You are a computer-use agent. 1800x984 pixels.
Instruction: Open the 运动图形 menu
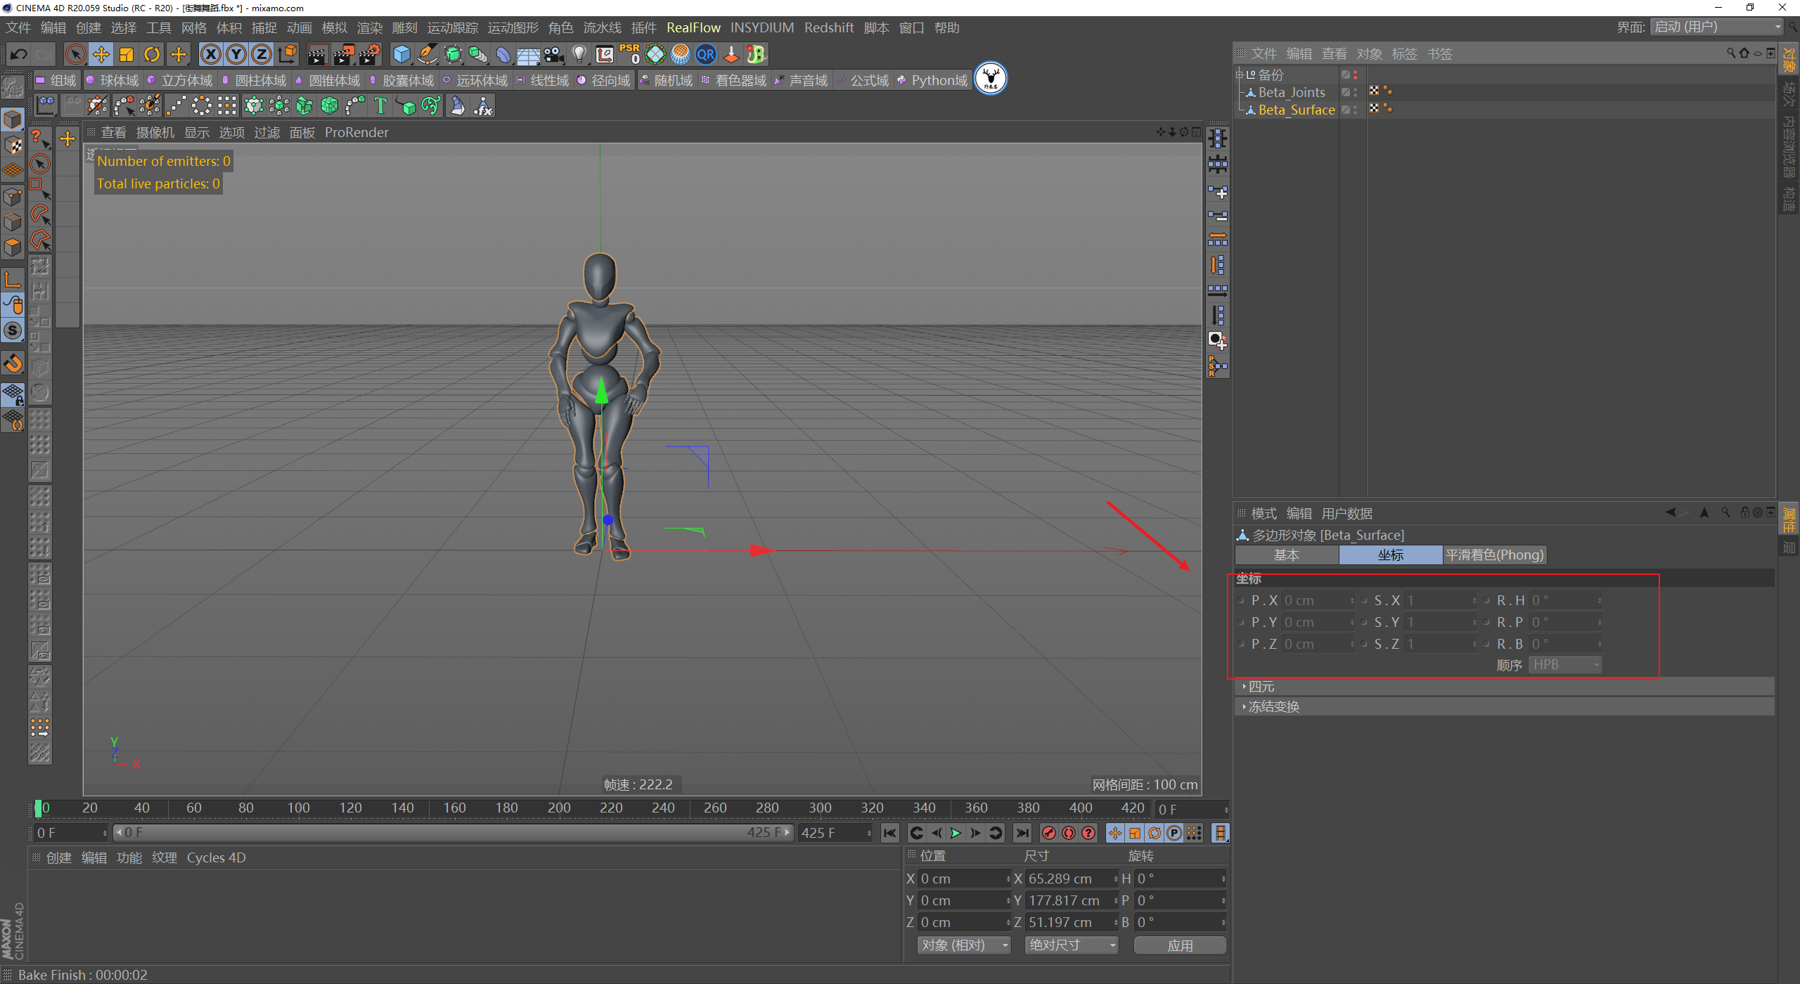point(513,27)
